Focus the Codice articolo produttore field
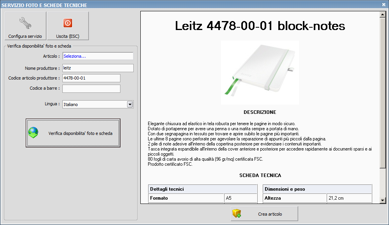This screenshot has height=225, width=389. (x=91, y=78)
